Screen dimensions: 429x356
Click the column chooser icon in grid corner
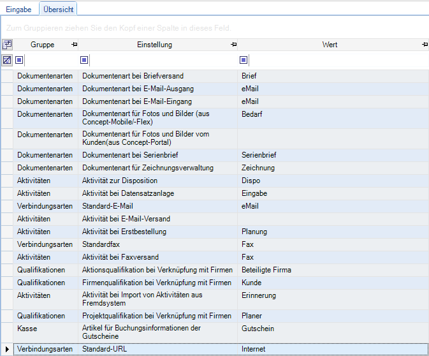[7, 45]
